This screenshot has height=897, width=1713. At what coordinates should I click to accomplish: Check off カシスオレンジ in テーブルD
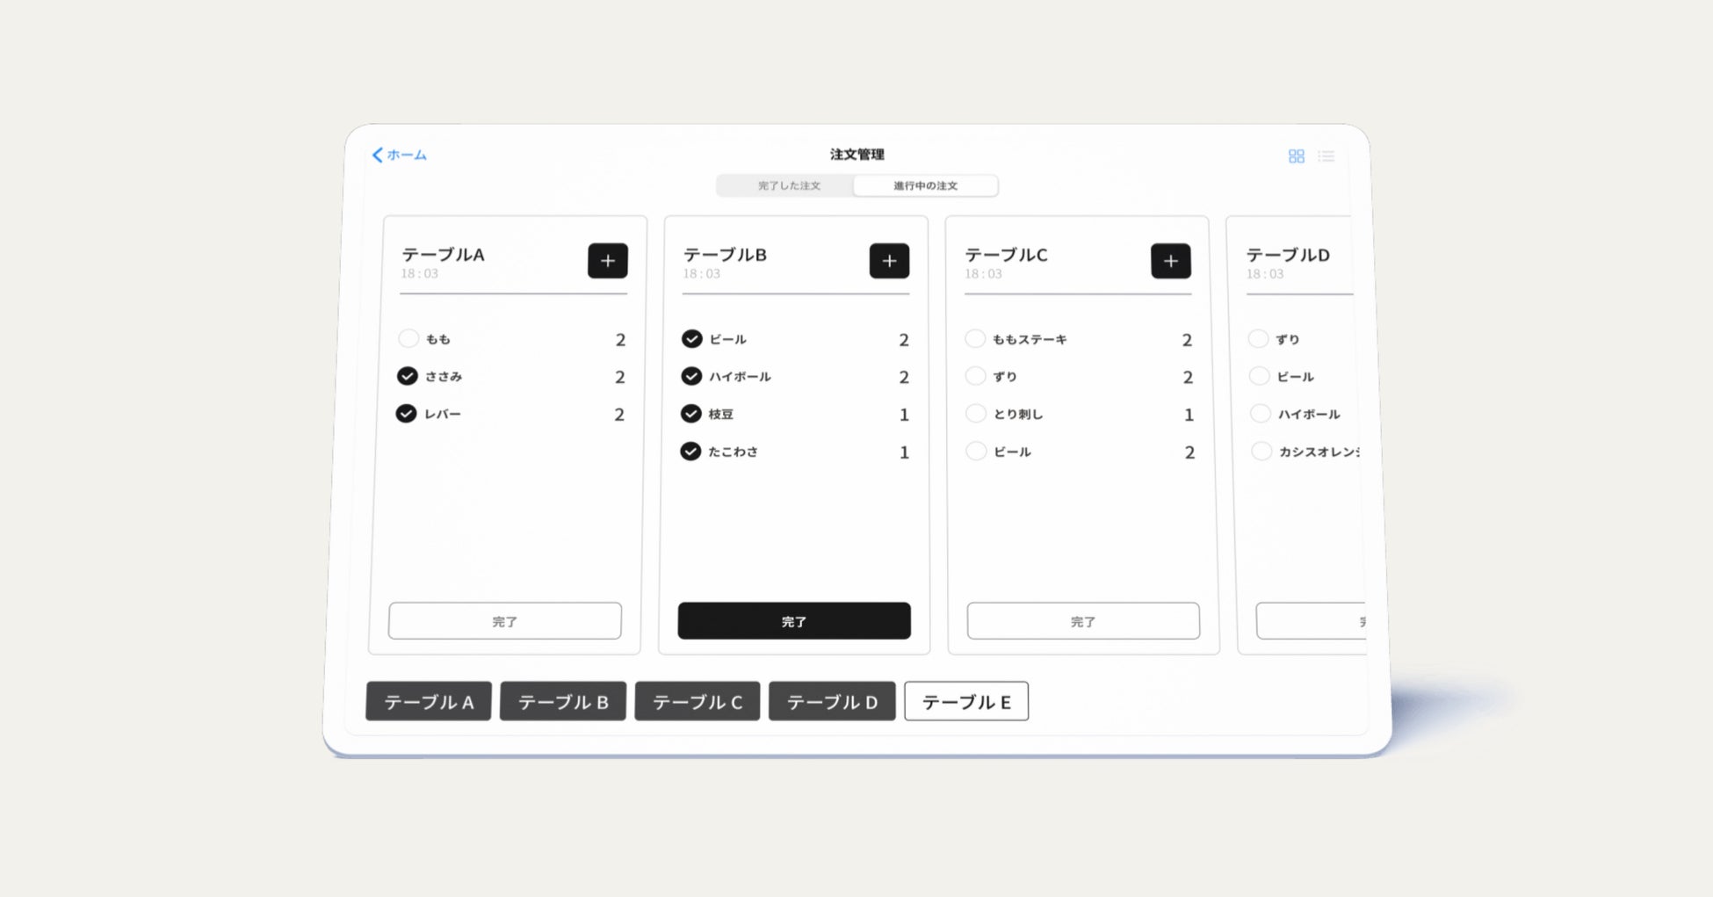[x=1261, y=451]
